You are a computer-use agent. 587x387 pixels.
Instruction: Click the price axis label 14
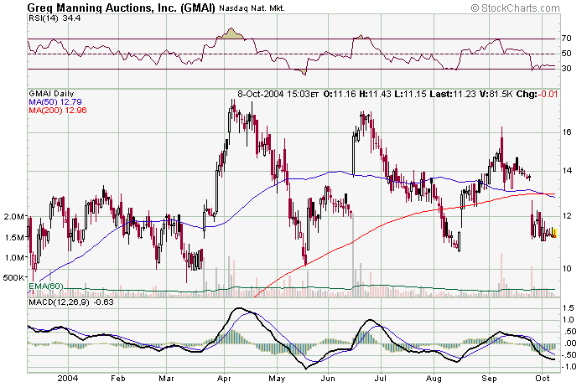pyautogui.click(x=567, y=171)
